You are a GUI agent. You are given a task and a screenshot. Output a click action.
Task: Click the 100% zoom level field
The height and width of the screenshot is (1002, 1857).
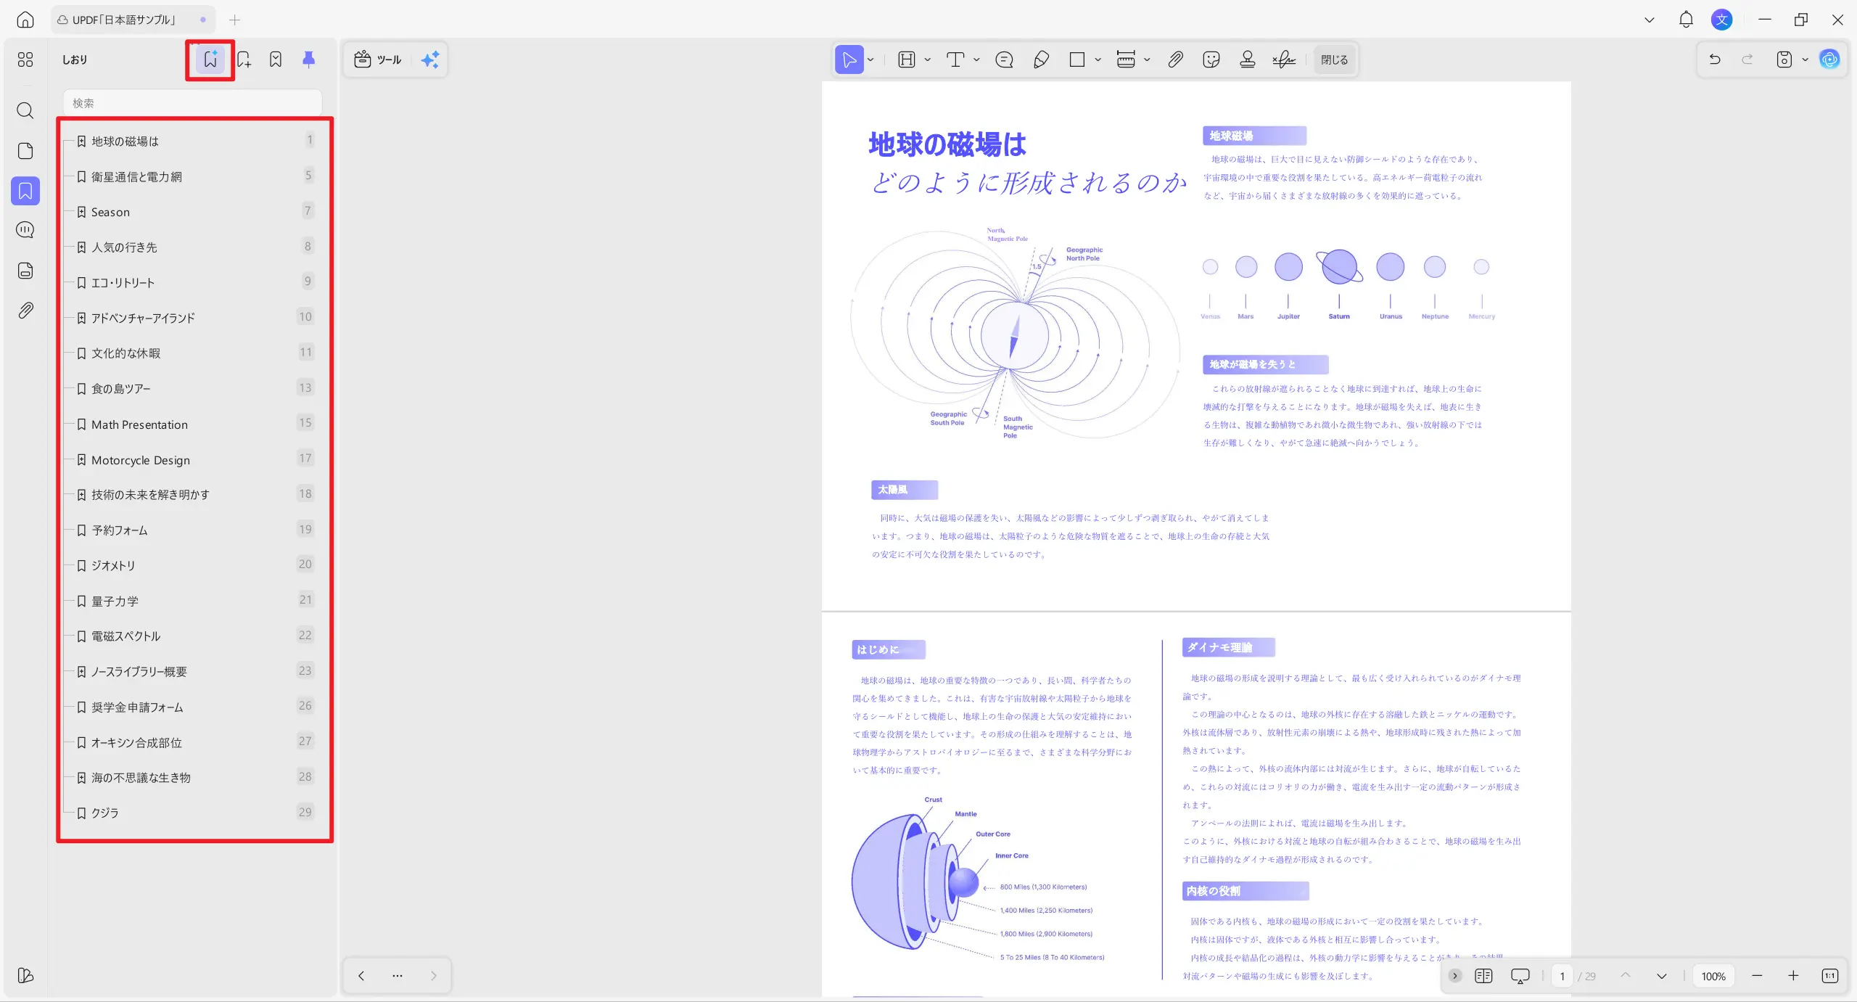point(1713,976)
